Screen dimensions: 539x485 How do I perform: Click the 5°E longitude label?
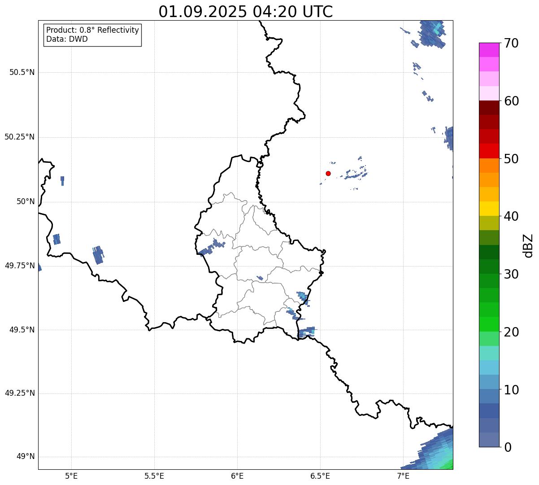71,476
